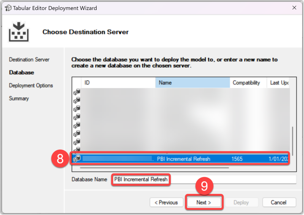The image size is (304, 215).
Task: Click the Tabular Editor title bar icon
Action: (8, 8)
